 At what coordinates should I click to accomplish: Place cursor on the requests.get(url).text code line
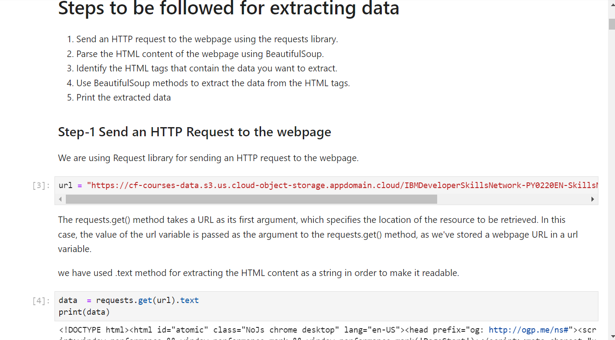pyautogui.click(x=129, y=300)
